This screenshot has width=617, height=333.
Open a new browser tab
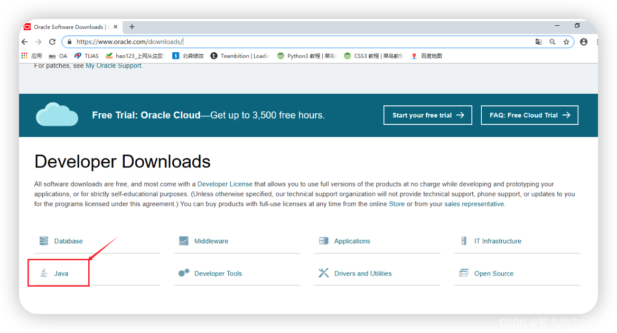click(132, 26)
